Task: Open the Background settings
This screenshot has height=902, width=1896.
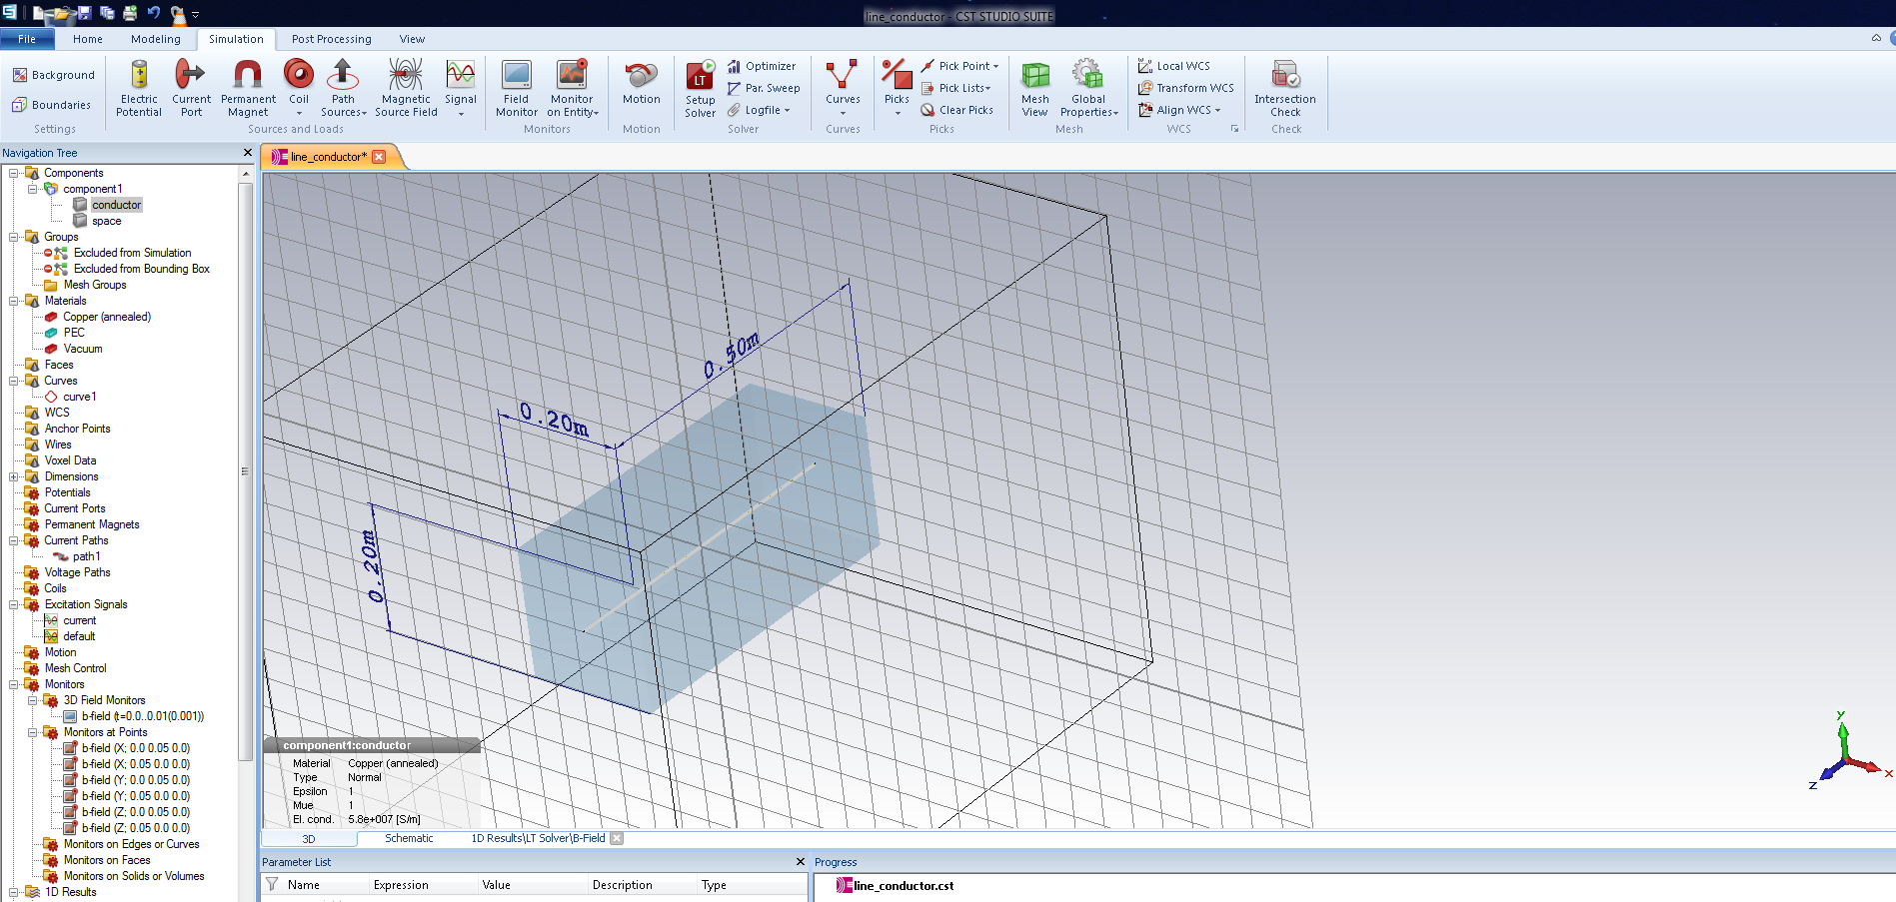Action: (x=54, y=75)
